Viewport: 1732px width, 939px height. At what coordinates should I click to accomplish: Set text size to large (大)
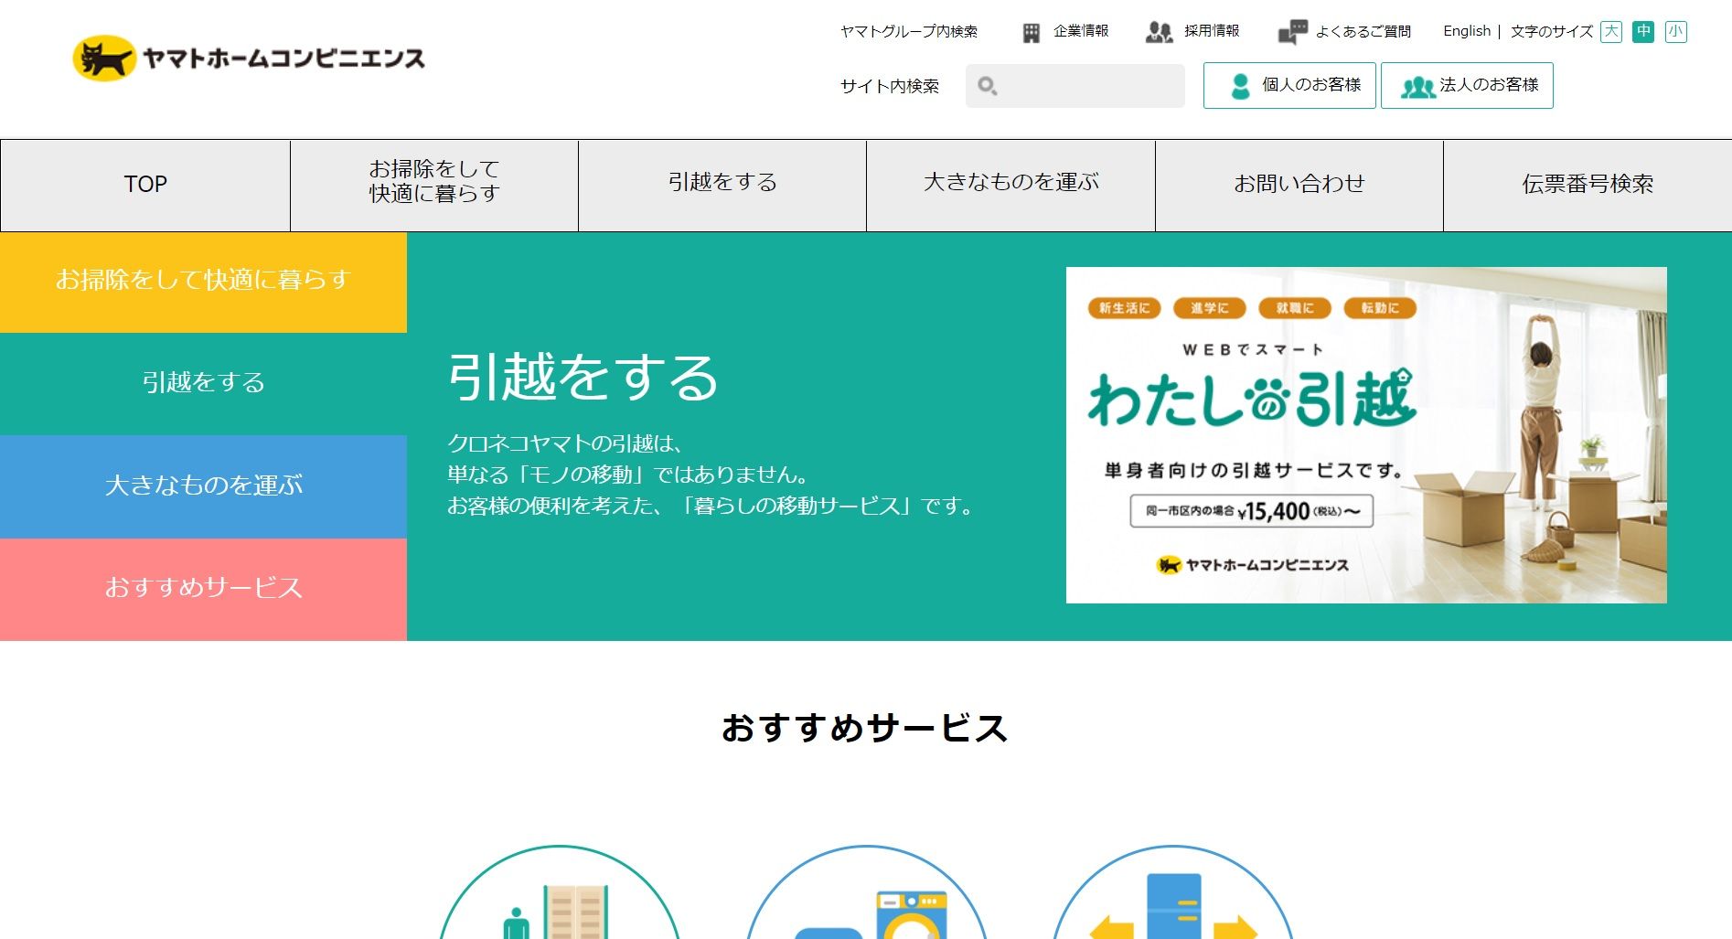(x=1611, y=32)
